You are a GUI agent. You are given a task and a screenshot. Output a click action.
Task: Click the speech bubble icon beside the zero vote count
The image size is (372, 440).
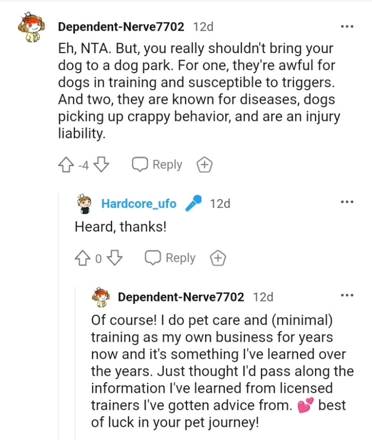tap(154, 258)
